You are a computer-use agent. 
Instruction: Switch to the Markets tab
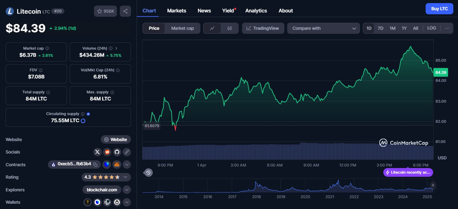176,11
